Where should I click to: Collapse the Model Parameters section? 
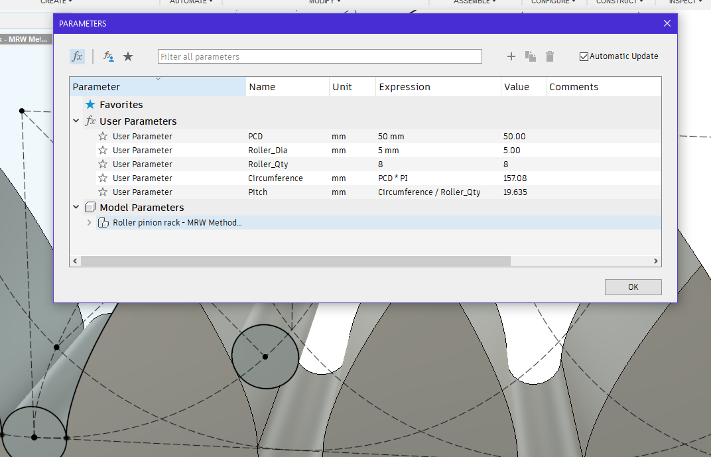coord(76,207)
